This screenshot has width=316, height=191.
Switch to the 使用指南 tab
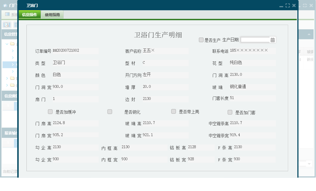53,14
